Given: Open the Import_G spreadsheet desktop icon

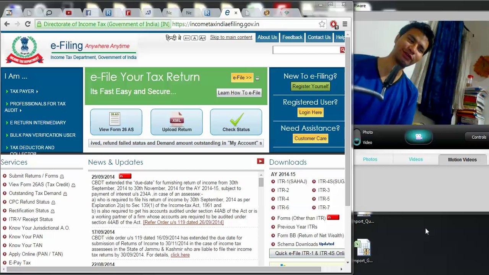Looking at the screenshot, I should point(363,251).
